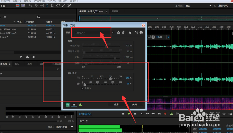Start transport playback with green play
Image resolution: width=233 pixels, height=133 pixels.
click(129, 114)
